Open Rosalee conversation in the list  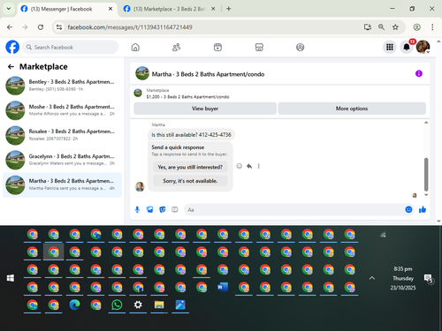pyautogui.click(x=62, y=135)
